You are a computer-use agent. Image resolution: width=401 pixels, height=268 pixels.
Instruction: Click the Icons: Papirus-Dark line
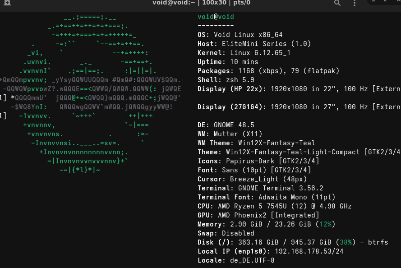click(x=258, y=161)
